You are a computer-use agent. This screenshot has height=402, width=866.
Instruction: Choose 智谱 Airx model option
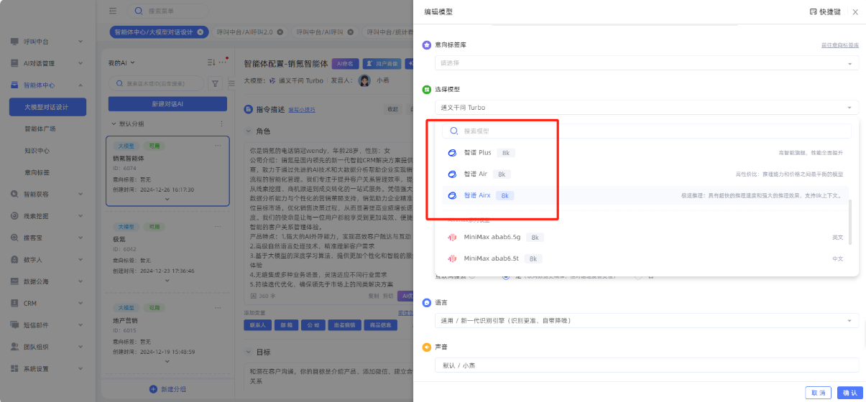click(476, 195)
